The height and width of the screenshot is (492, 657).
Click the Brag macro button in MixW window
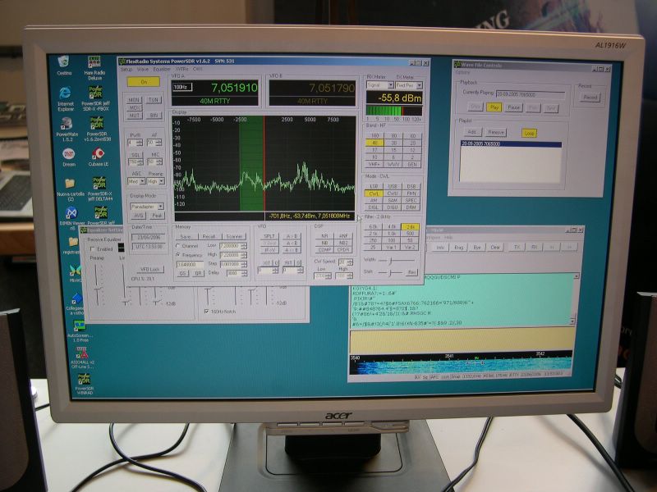(459, 248)
